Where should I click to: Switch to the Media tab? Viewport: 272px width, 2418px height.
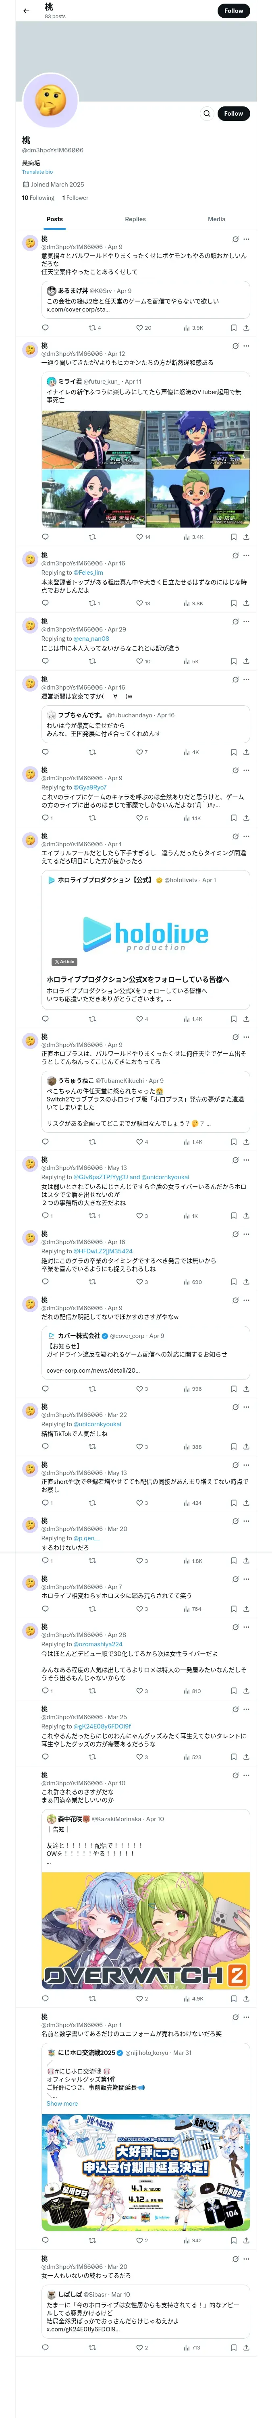pos(216,219)
